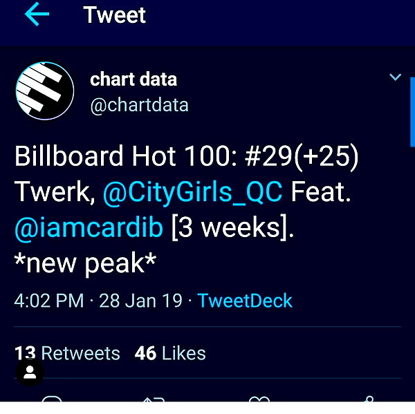Click the new peak tweet text
This screenshot has width=415, height=414.
[x=85, y=263]
